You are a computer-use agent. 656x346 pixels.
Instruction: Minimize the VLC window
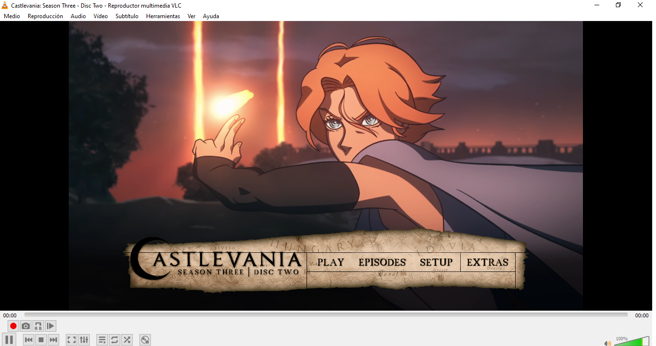(x=597, y=5)
